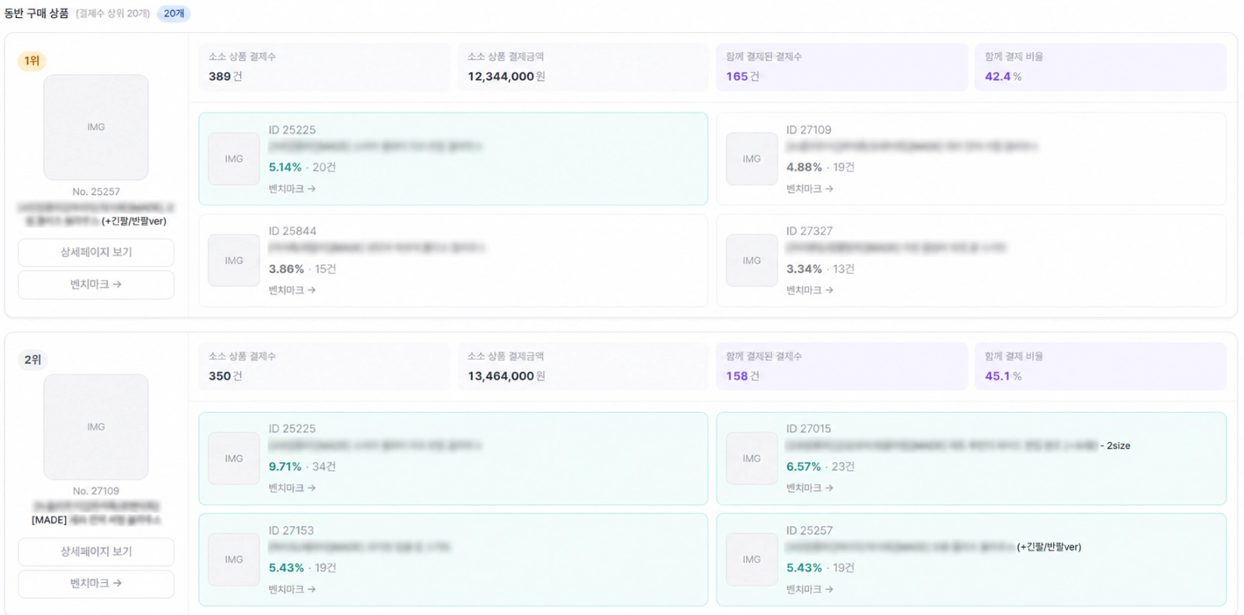The height and width of the screenshot is (615, 1244).
Task: Click 벤치마크 button under product No. 25257
Action: pyautogui.click(x=96, y=285)
